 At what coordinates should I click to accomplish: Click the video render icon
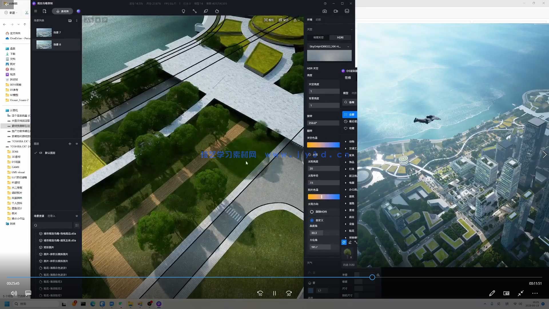click(x=336, y=11)
